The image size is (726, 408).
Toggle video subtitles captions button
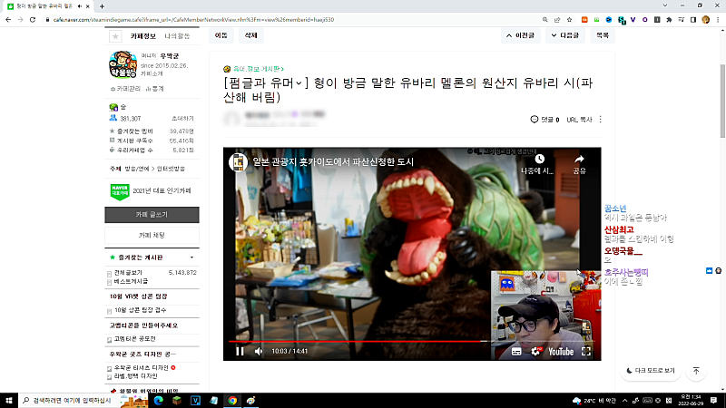coord(516,352)
